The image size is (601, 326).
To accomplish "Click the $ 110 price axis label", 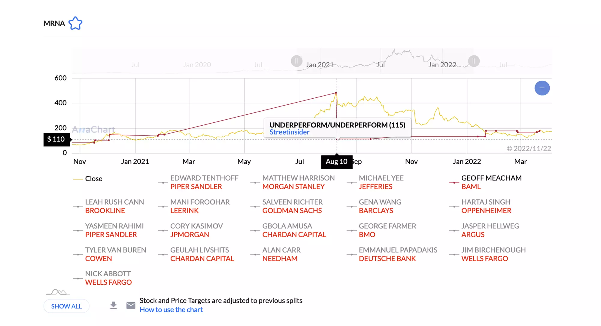I will (x=56, y=139).
